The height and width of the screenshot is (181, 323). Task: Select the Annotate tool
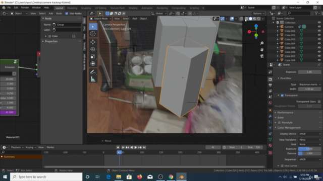93,72
